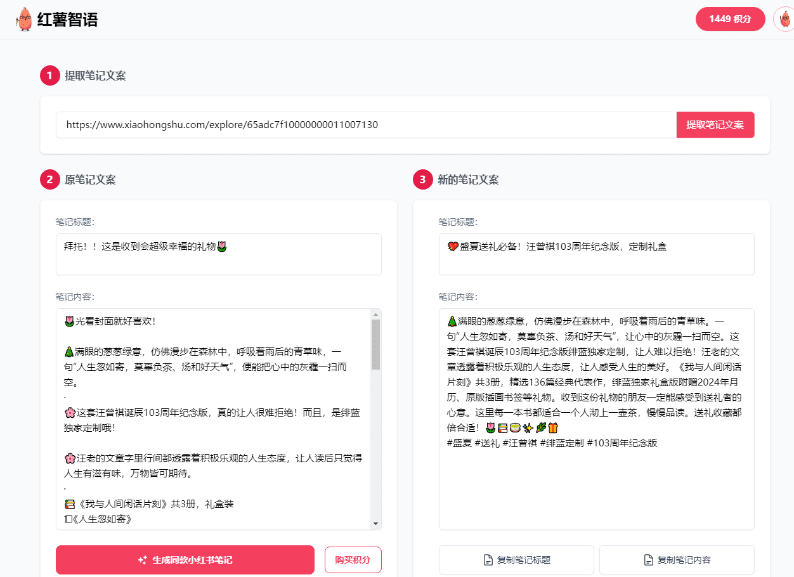Click the sweet potato logo icon

pyautogui.click(x=24, y=19)
